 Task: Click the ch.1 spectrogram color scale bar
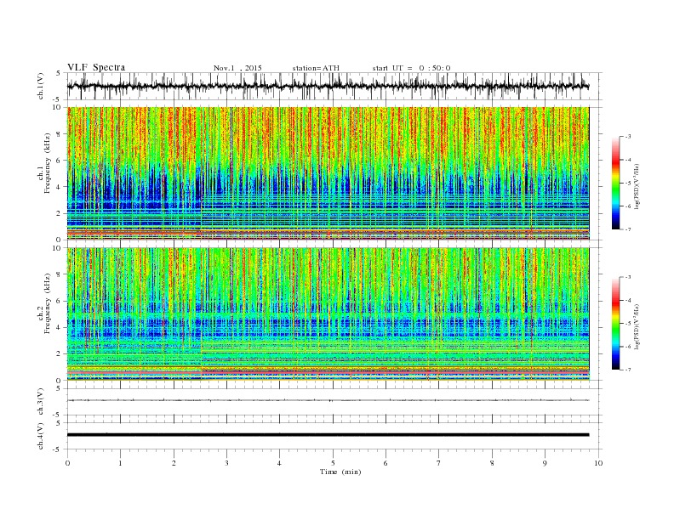coord(615,183)
